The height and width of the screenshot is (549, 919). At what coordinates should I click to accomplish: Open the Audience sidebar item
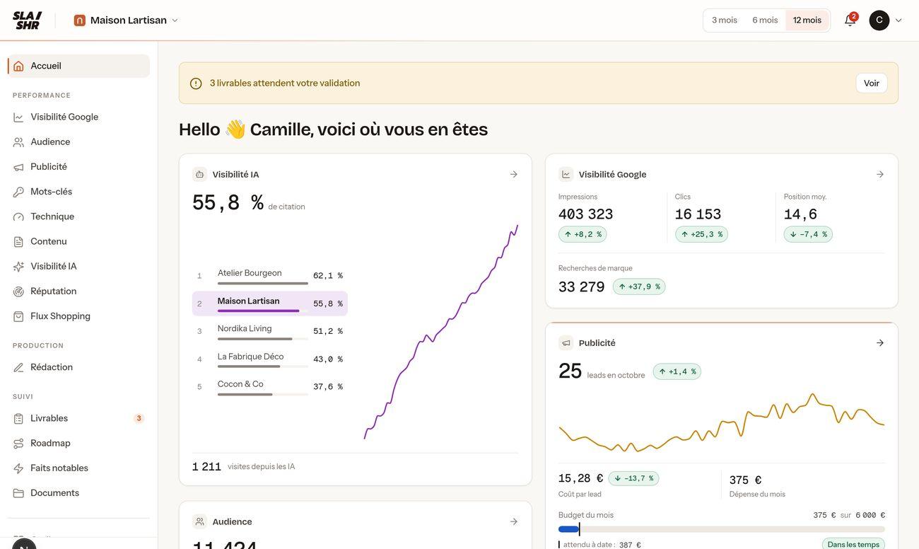coord(78,142)
